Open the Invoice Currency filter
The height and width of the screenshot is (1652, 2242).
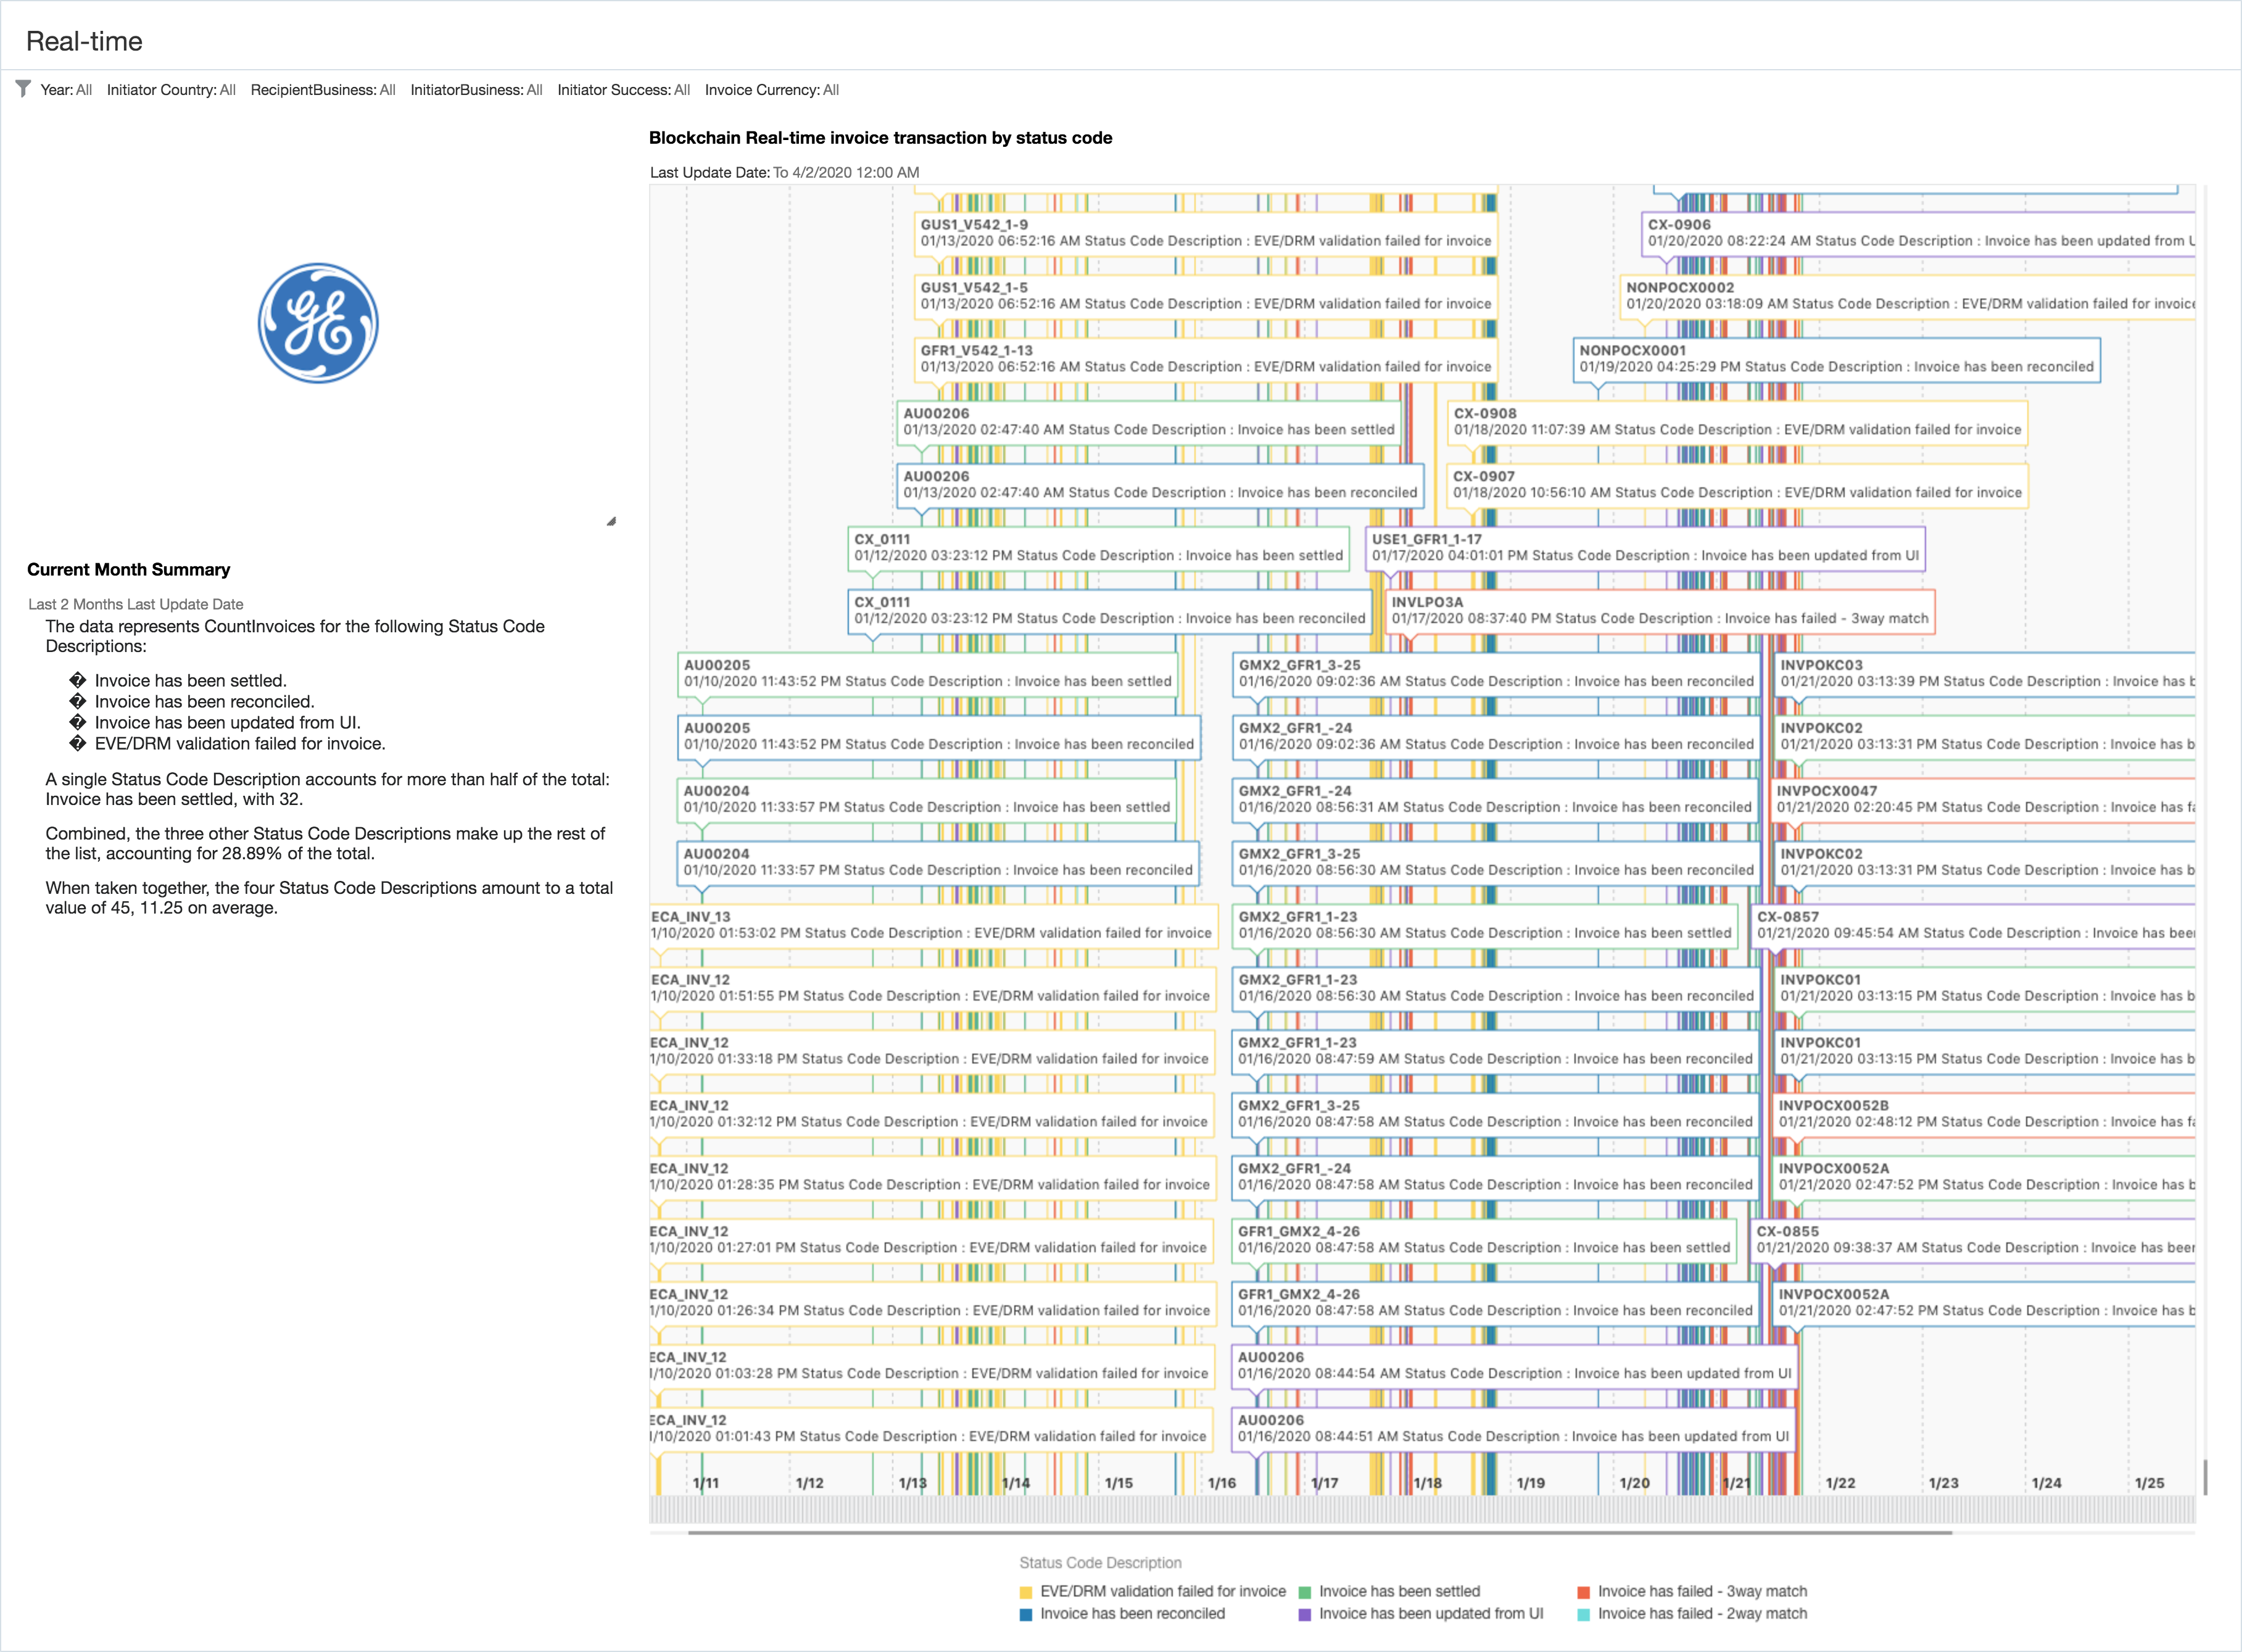(x=772, y=90)
